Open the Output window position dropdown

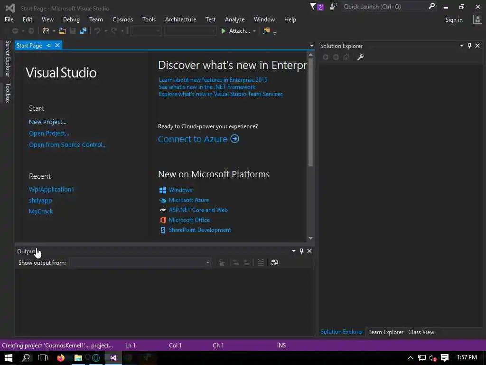pos(293,251)
